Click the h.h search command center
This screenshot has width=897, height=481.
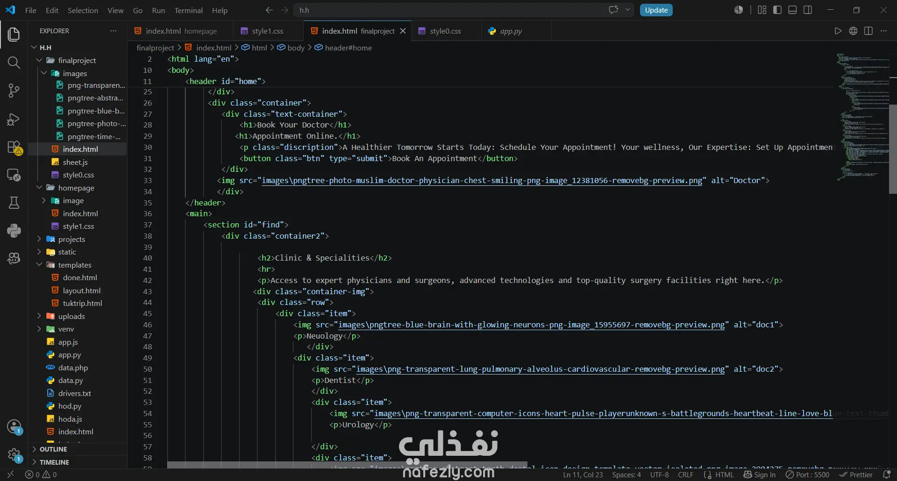(x=448, y=10)
